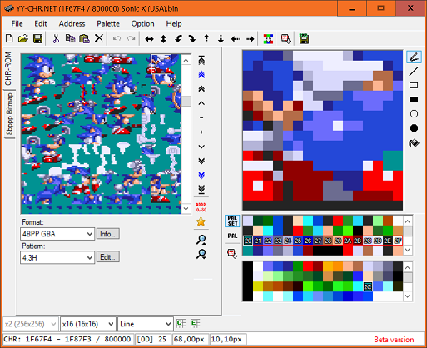Open the x16 (16x16) zoom dropdown
This screenshot has height=348, width=427.
(x=87, y=324)
